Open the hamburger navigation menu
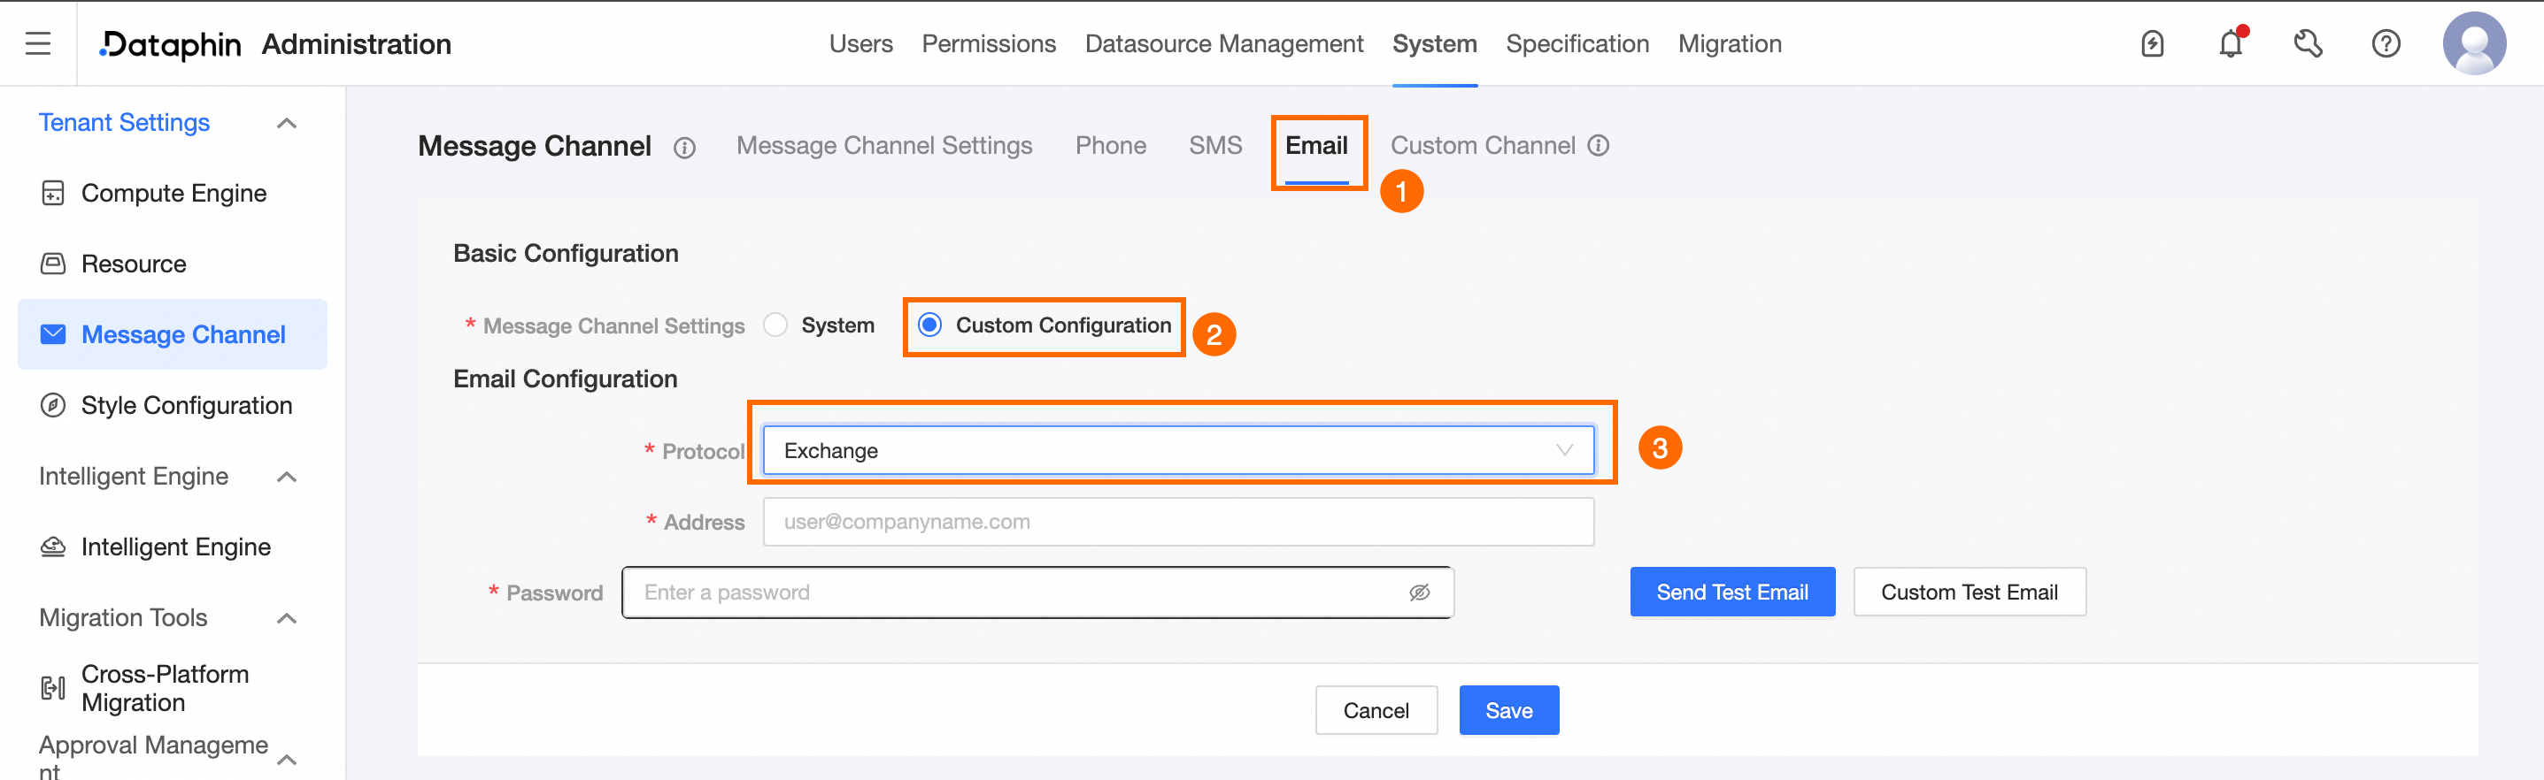 pos(37,43)
